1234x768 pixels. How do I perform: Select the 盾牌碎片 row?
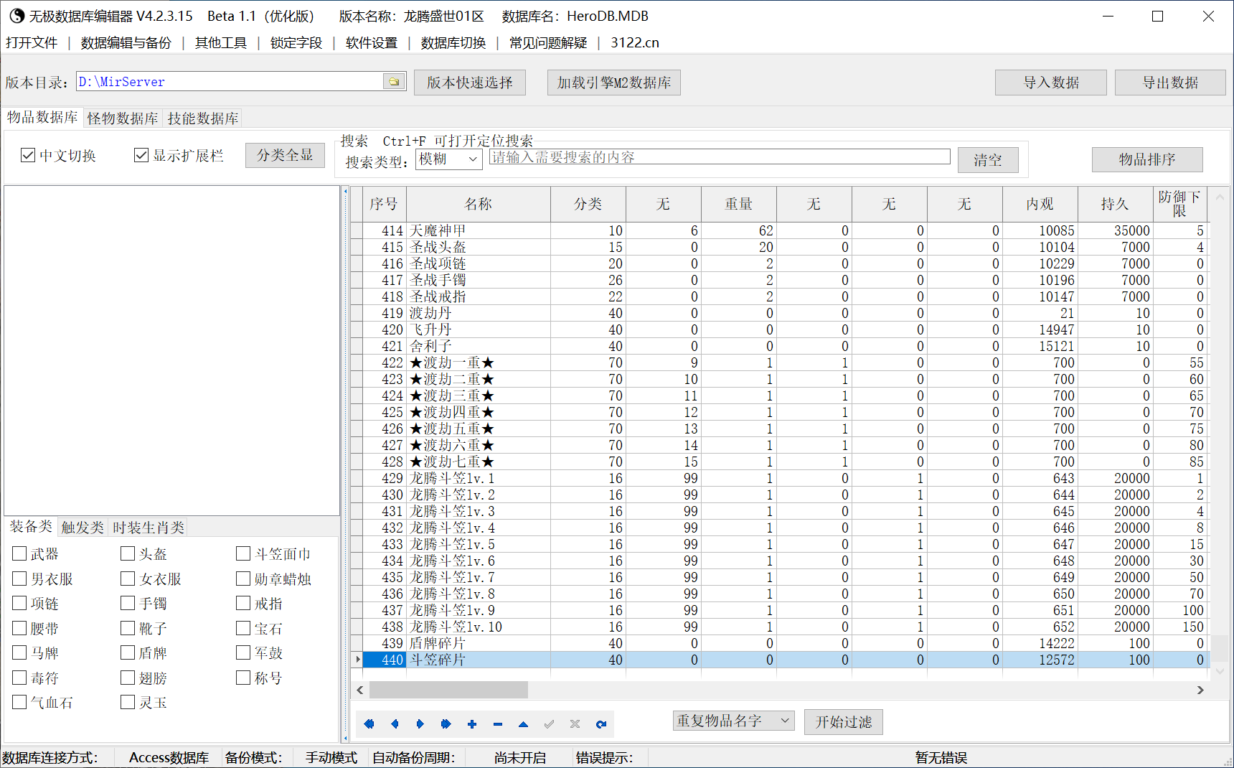[780, 643]
